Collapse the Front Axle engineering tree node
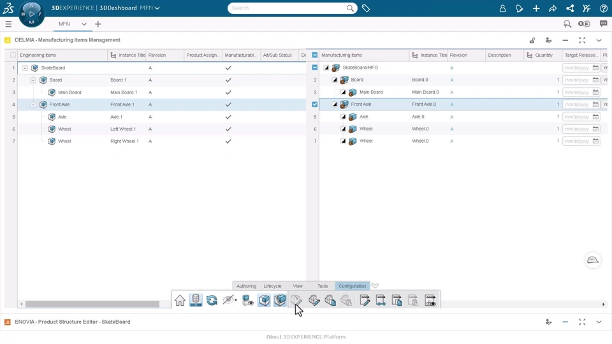 (33, 104)
